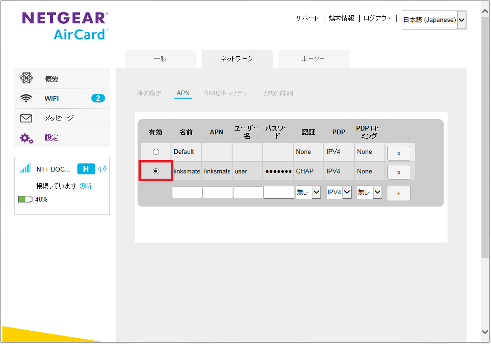This screenshot has width=491, height=344.
Task: Open the APN sub-tab
Action: click(x=183, y=93)
